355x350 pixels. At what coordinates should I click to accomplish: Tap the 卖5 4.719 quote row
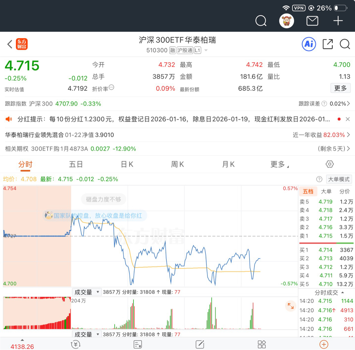pyautogui.click(x=326, y=202)
